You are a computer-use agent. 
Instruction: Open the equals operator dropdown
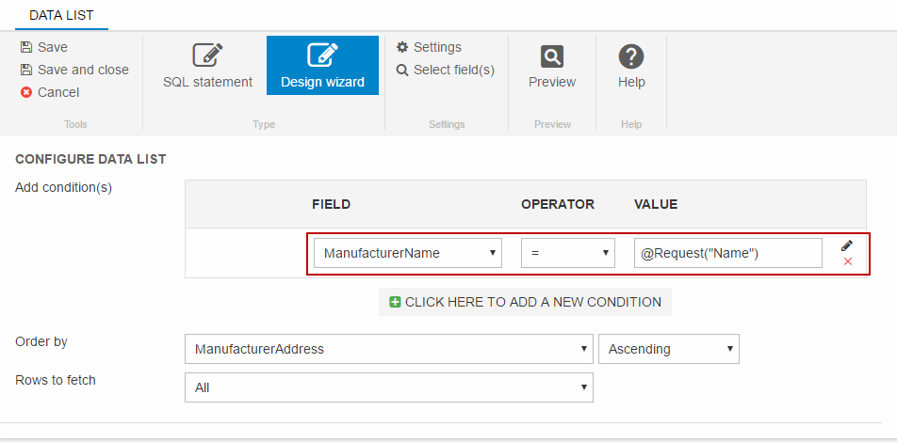point(567,253)
